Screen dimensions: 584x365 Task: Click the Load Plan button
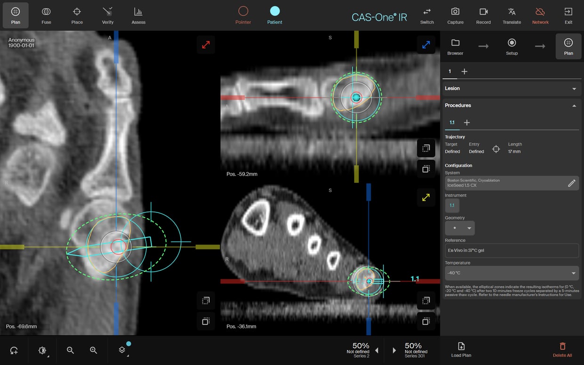[x=461, y=349]
